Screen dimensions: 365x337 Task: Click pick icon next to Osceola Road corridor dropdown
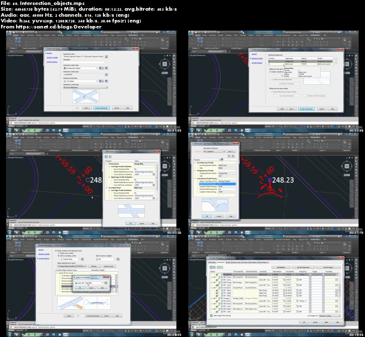click(x=82, y=259)
